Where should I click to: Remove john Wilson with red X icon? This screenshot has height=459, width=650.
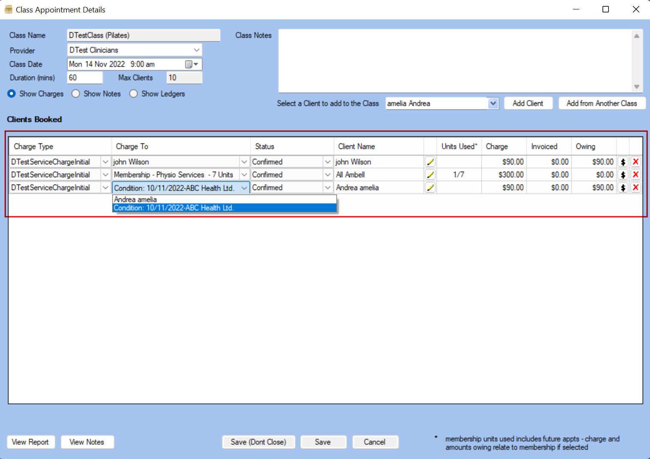tap(636, 162)
